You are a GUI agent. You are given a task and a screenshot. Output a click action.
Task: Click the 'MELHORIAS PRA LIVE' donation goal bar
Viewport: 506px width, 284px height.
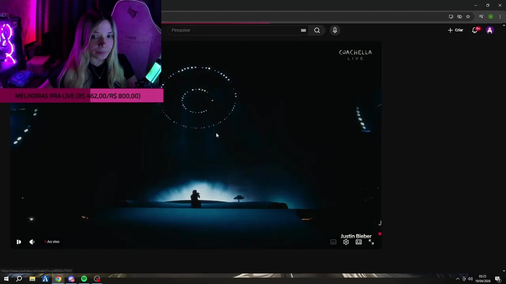point(82,96)
